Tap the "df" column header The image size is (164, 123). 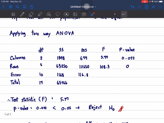point(41,50)
